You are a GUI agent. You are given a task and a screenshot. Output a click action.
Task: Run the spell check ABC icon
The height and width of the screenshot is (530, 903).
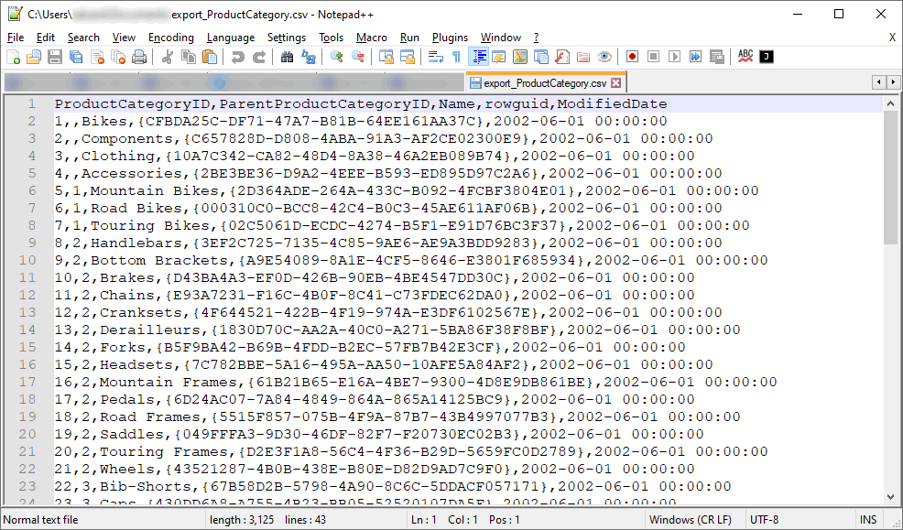(x=745, y=56)
